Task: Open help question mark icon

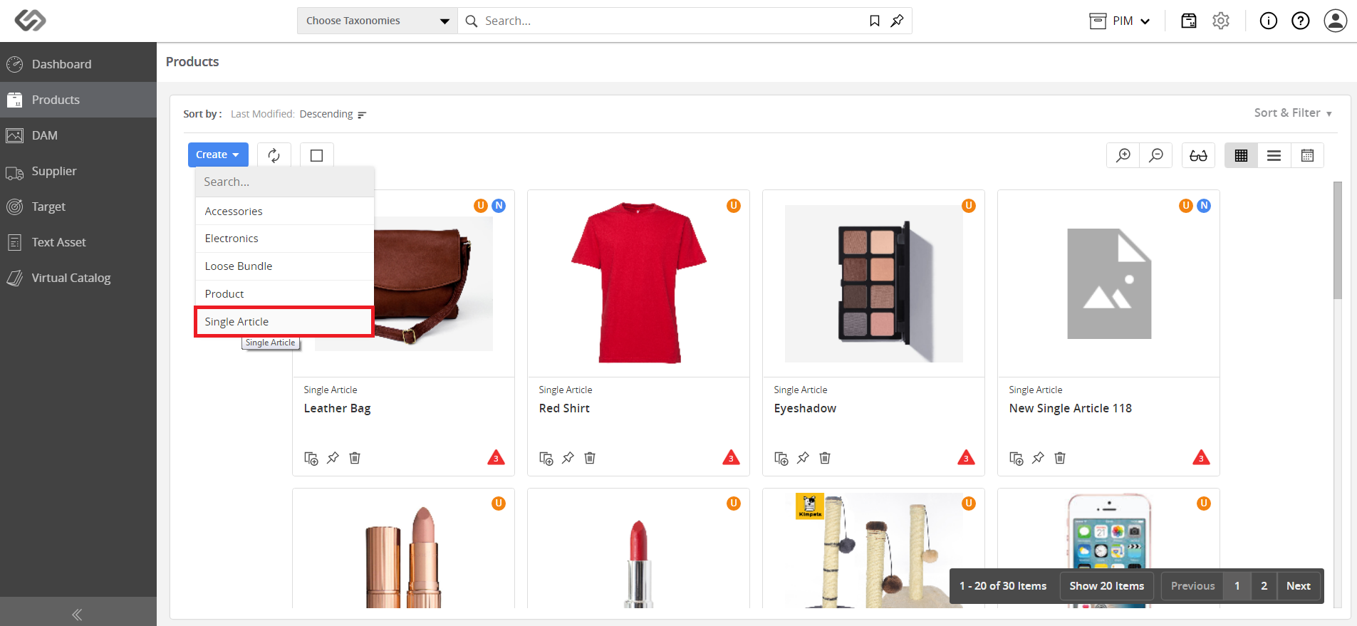Action: pyautogui.click(x=1301, y=21)
